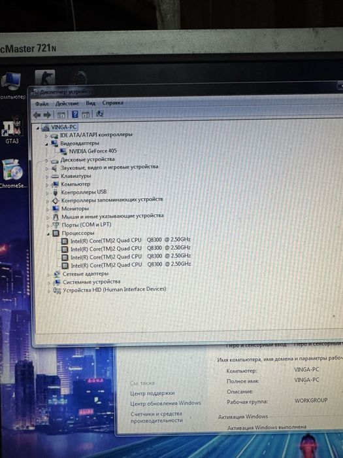The width and height of the screenshot is (343, 458).
Task: Open Центр поддержки link in System window
Action: [152, 393]
